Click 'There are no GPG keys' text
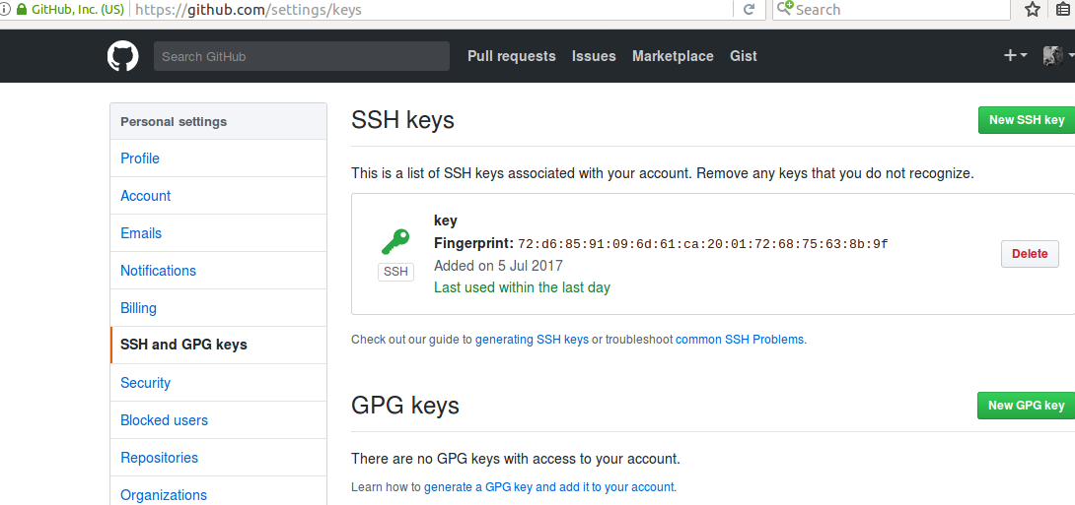Viewport: 1075px width, 505px height. pos(516,459)
